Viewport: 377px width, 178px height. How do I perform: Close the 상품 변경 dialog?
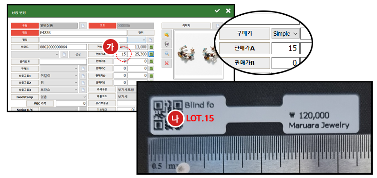point(228,11)
